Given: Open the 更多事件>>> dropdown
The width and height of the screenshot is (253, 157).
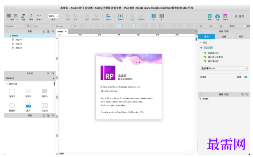Looking at the screenshot, I should tap(224, 69).
